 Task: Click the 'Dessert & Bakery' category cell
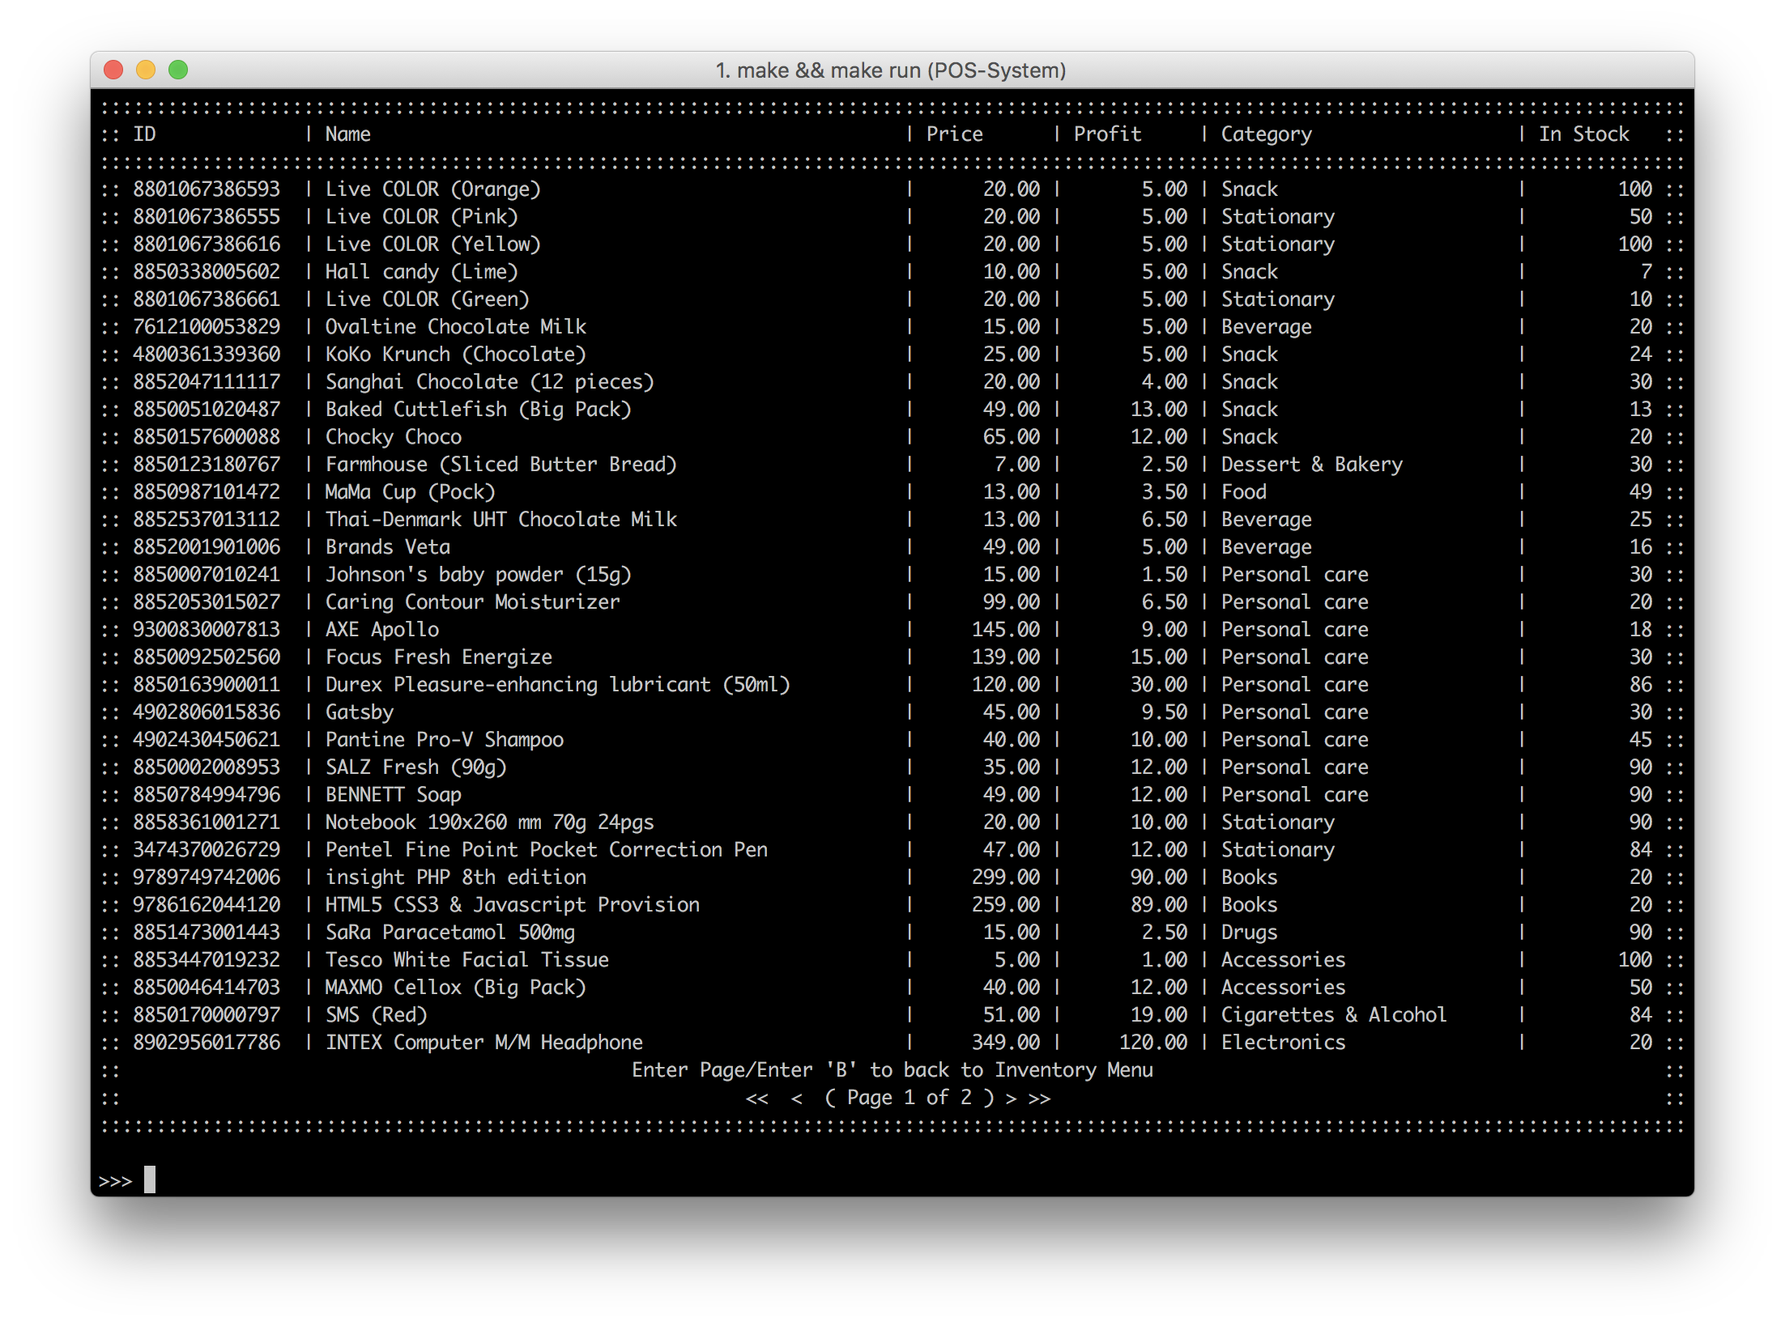[x=1312, y=465]
